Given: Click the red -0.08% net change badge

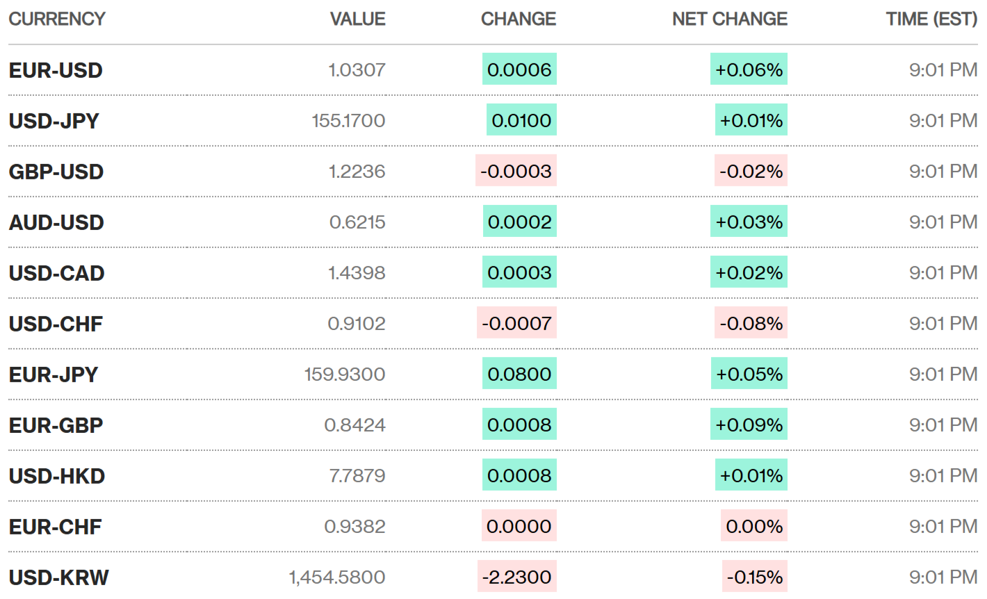Looking at the screenshot, I should 751,324.
